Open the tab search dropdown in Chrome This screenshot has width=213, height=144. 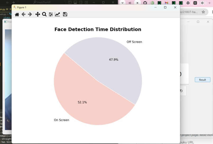122,3
